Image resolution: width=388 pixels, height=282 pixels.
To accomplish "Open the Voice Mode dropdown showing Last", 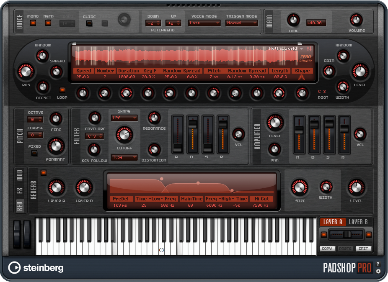I will tap(204, 23).
